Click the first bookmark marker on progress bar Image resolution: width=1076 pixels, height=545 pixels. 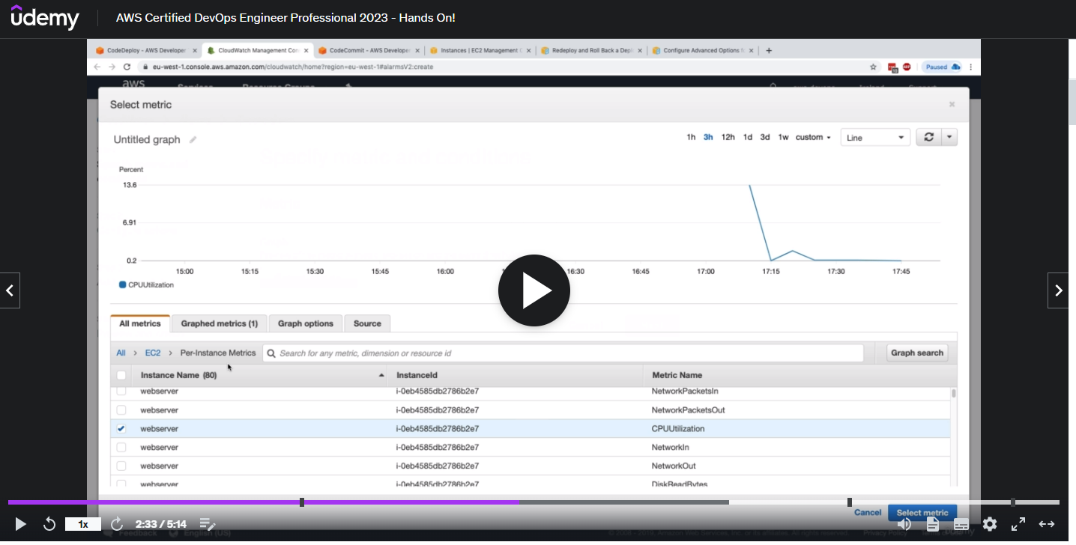(302, 502)
